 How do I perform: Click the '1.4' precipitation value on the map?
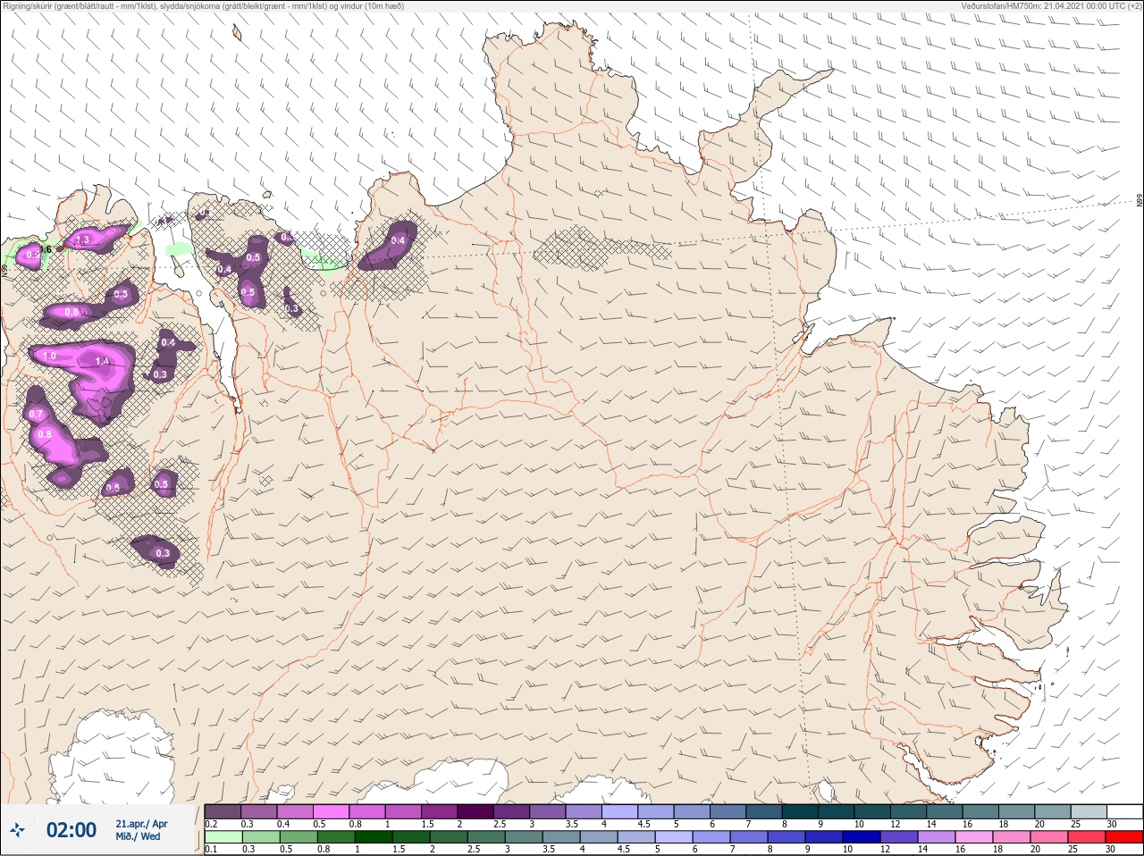point(102,361)
